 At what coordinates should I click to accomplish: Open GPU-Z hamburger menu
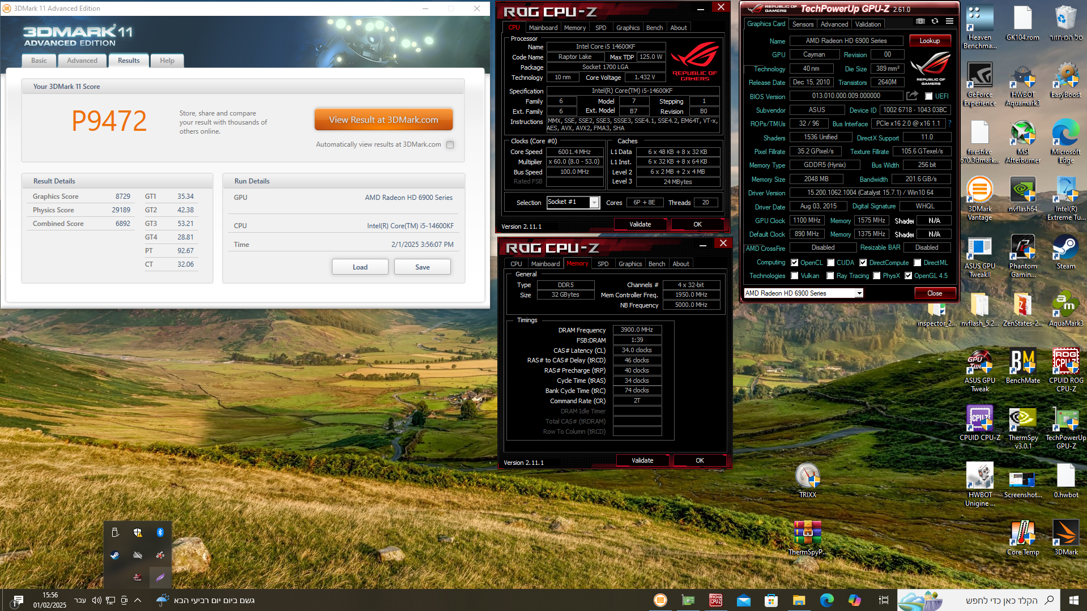click(x=950, y=22)
